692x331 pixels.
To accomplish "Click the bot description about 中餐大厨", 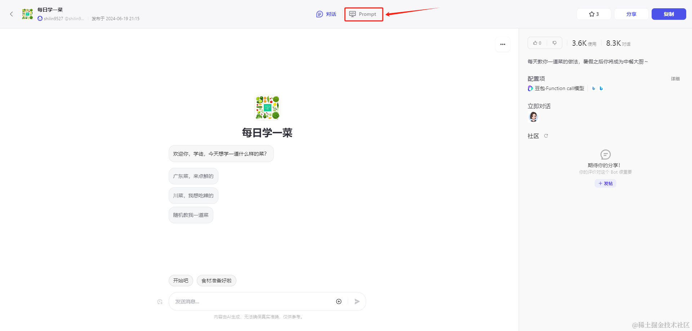I will [x=587, y=62].
